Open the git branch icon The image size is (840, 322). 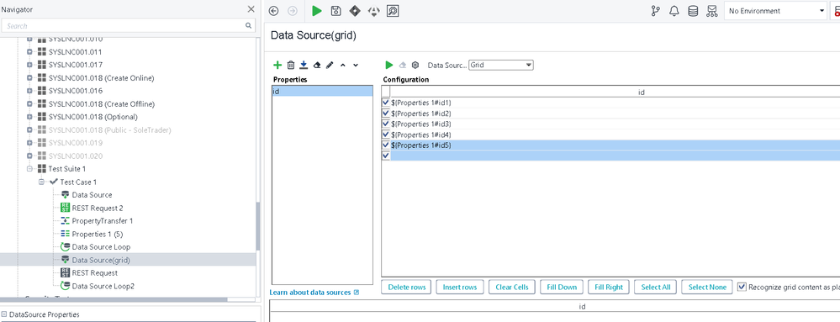(x=656, y=11)
